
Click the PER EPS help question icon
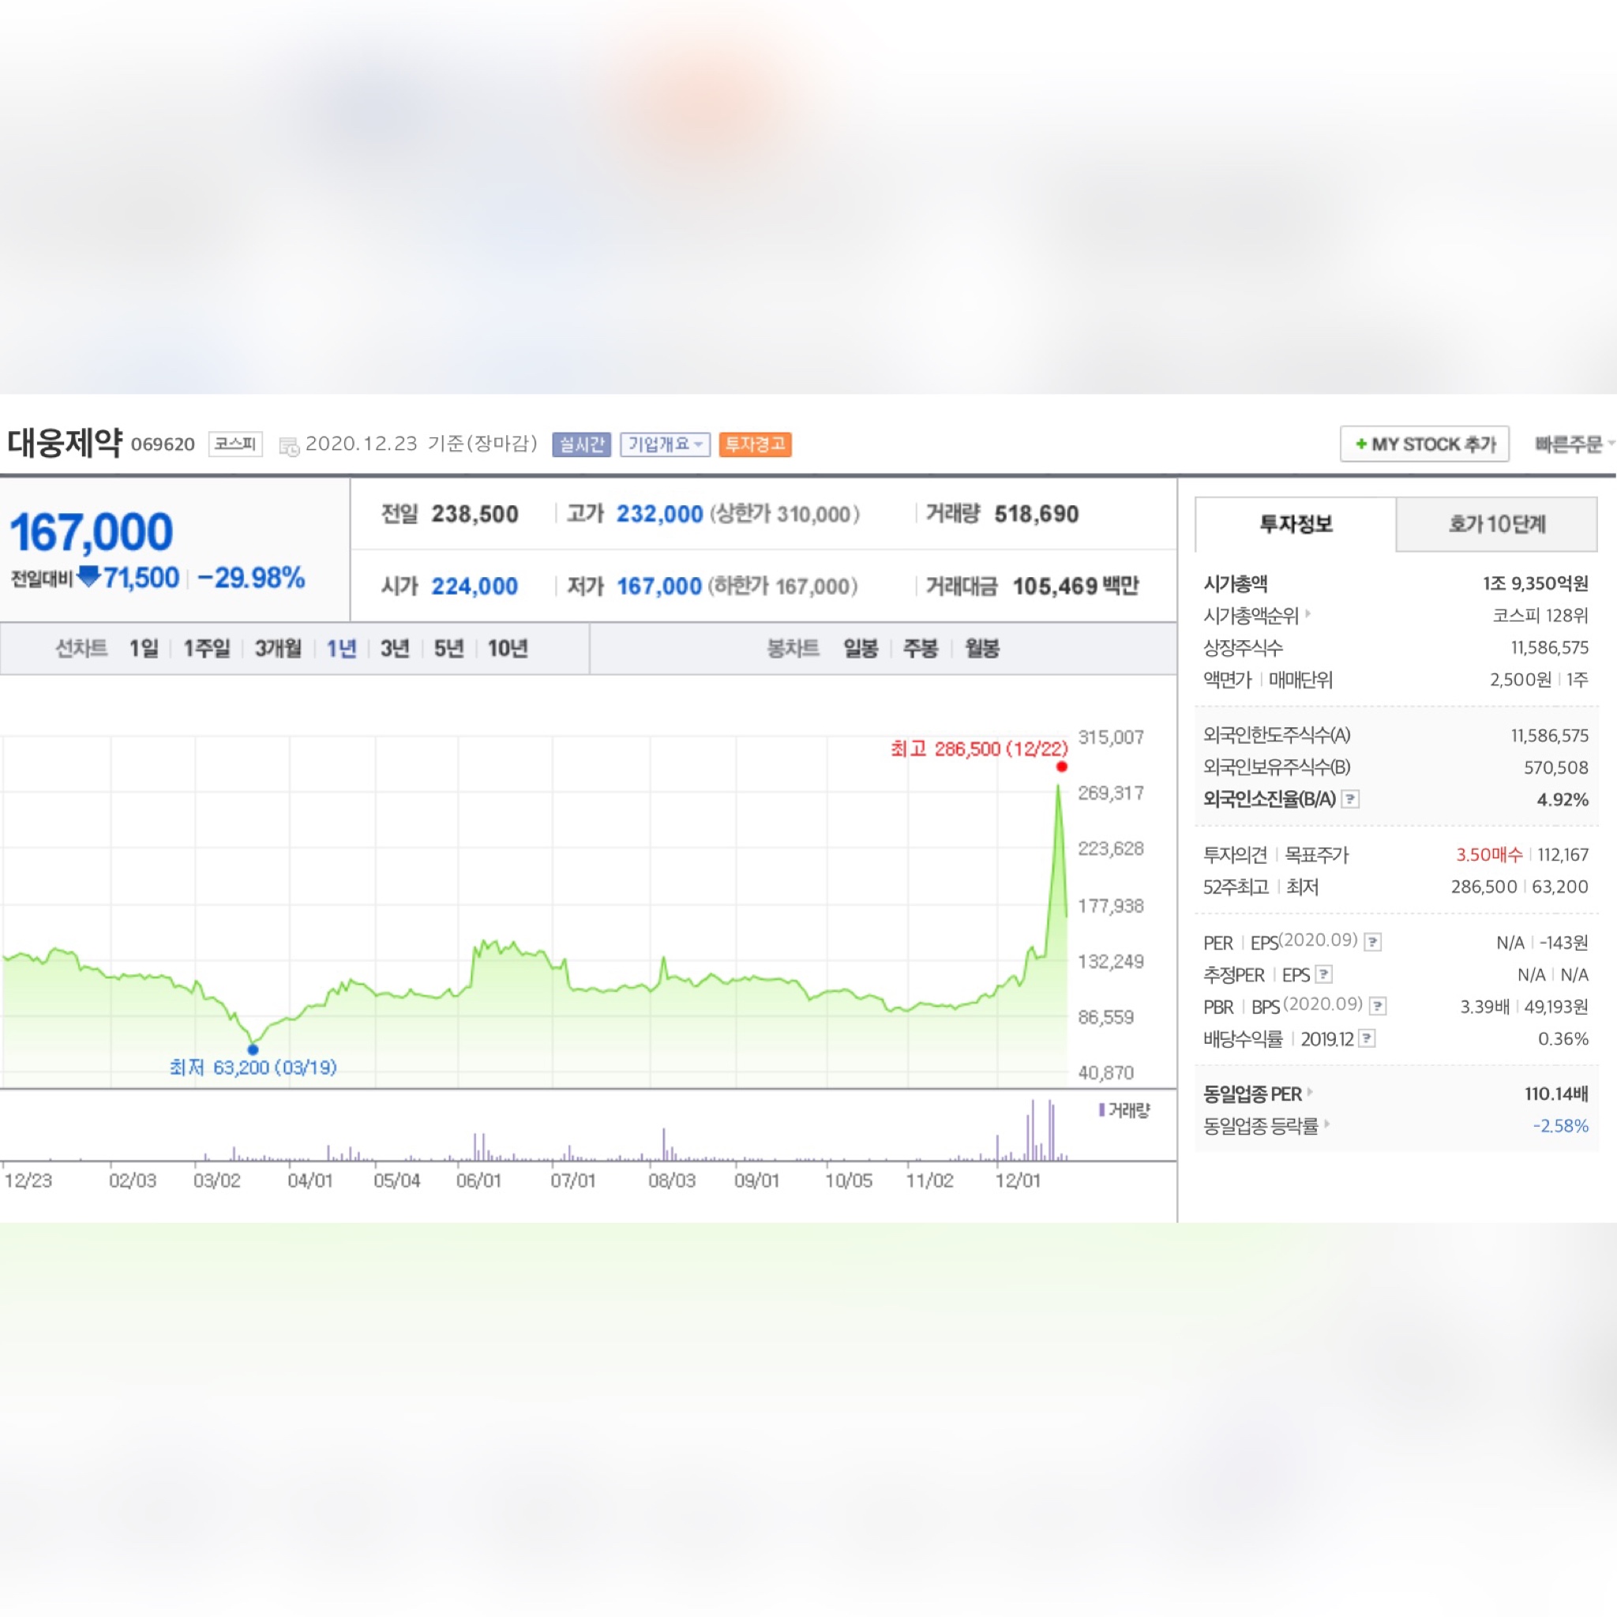(x=1372, y=942)
